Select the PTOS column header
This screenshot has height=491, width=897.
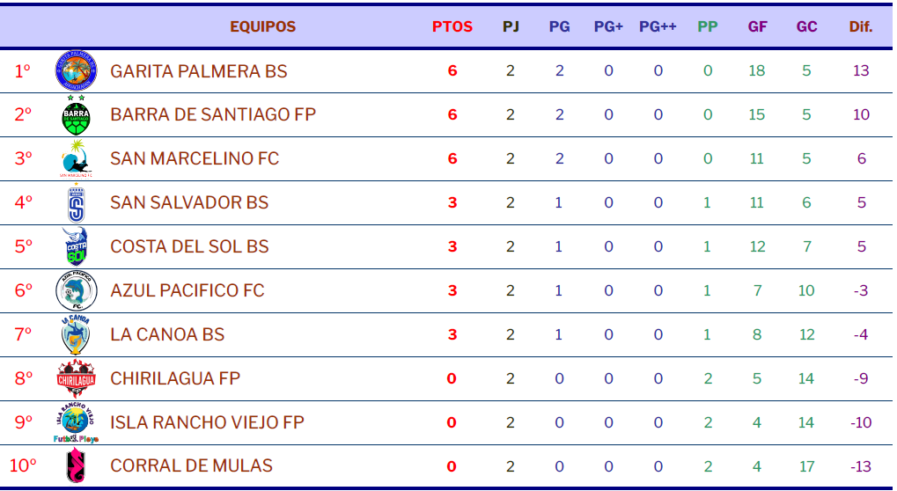click(452, 26)
